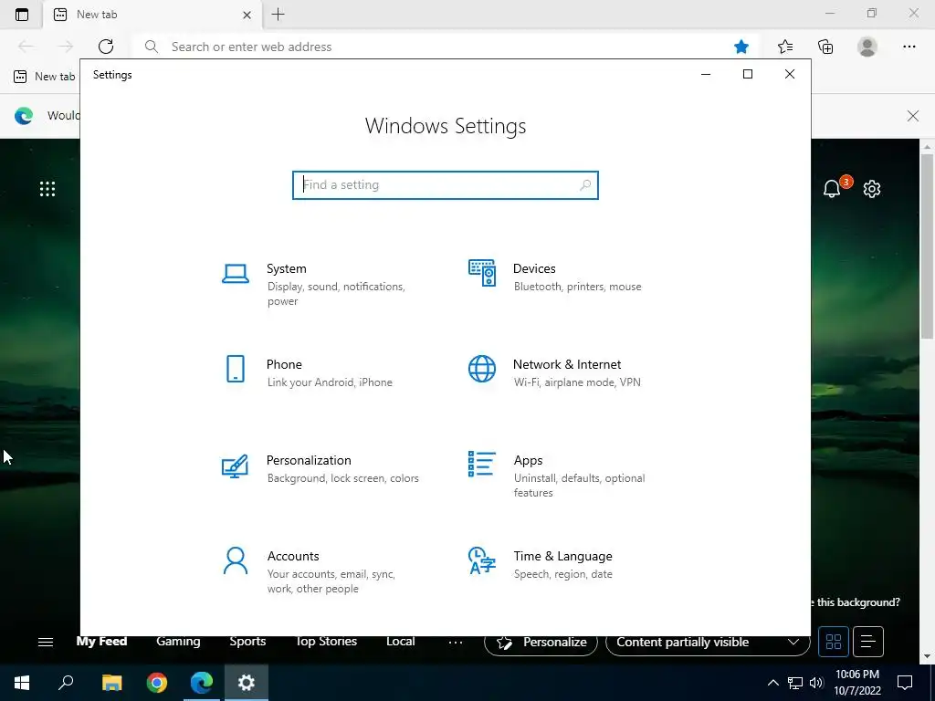Image resolution: width=935 pixels, height=701 pixels.
Task: Open the Phone settings icon
Action: [236, 369]
